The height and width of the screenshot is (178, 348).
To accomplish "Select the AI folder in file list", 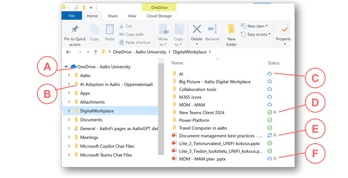I will click(181, 74).
